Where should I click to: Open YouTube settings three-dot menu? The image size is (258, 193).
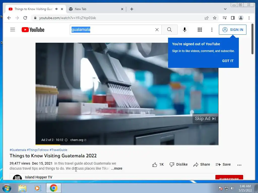point(212,30)
